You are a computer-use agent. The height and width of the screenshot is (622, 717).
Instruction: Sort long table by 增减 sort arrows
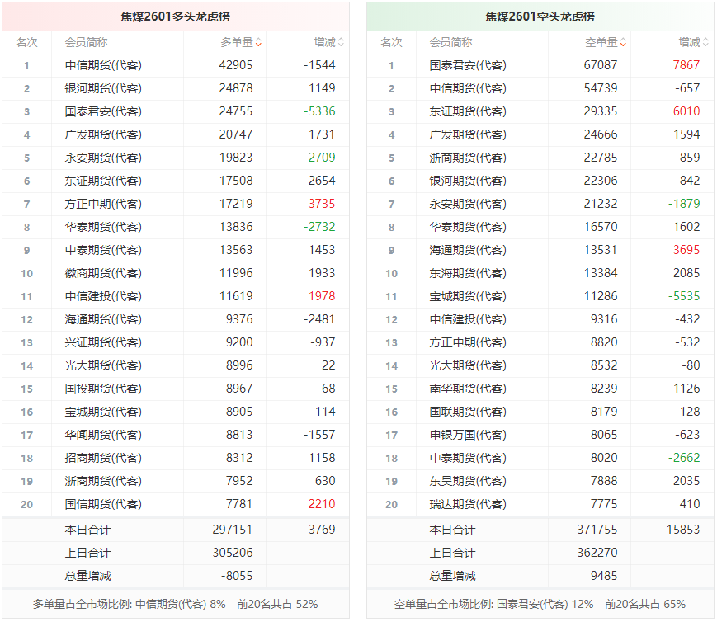coord(341,43)
